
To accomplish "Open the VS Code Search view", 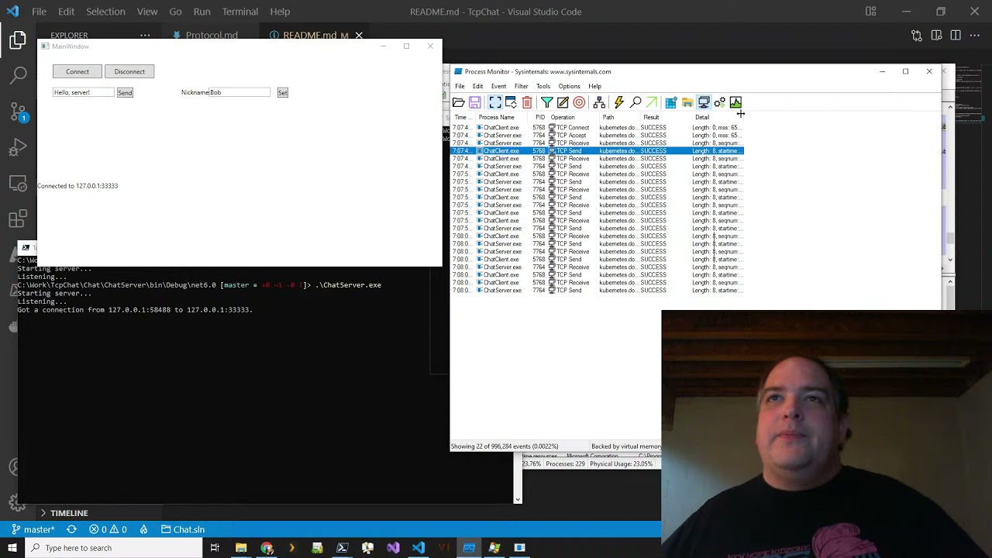I will 19,75.
